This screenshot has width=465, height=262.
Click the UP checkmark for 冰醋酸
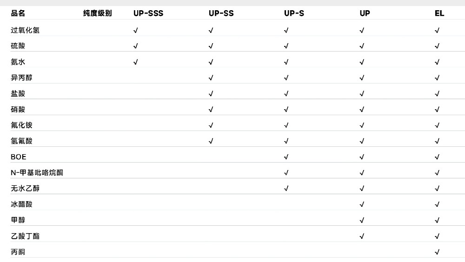pos(362,204)
